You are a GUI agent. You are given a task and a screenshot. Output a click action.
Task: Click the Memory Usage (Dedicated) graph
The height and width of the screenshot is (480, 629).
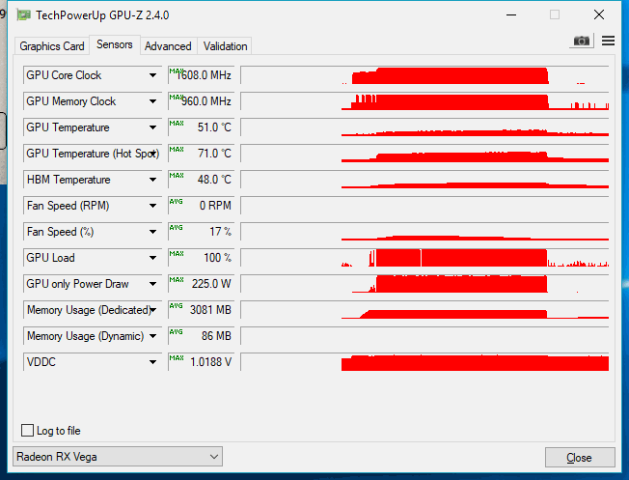(424, 310)
